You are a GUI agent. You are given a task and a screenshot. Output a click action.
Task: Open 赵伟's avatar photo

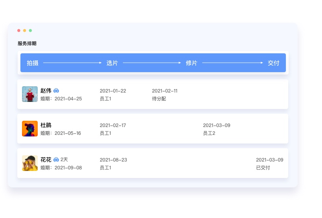point(30,94)
